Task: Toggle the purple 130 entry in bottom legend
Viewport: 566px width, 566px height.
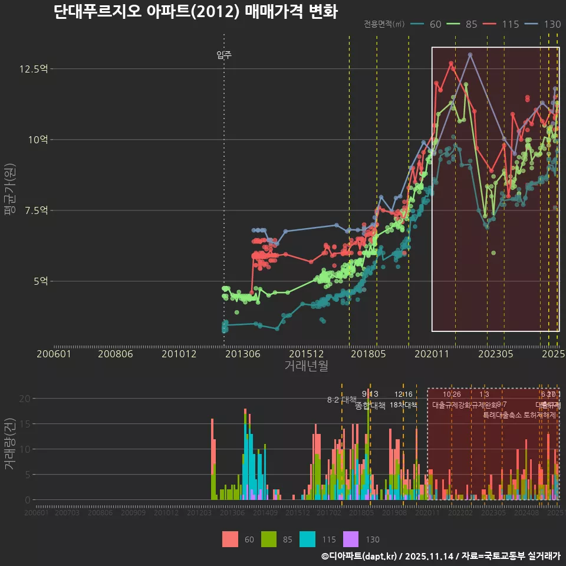Action: (351, 539)
